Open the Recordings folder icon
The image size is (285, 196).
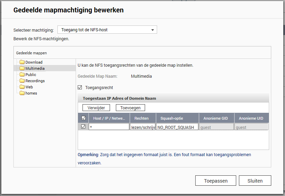coord(22,81)
